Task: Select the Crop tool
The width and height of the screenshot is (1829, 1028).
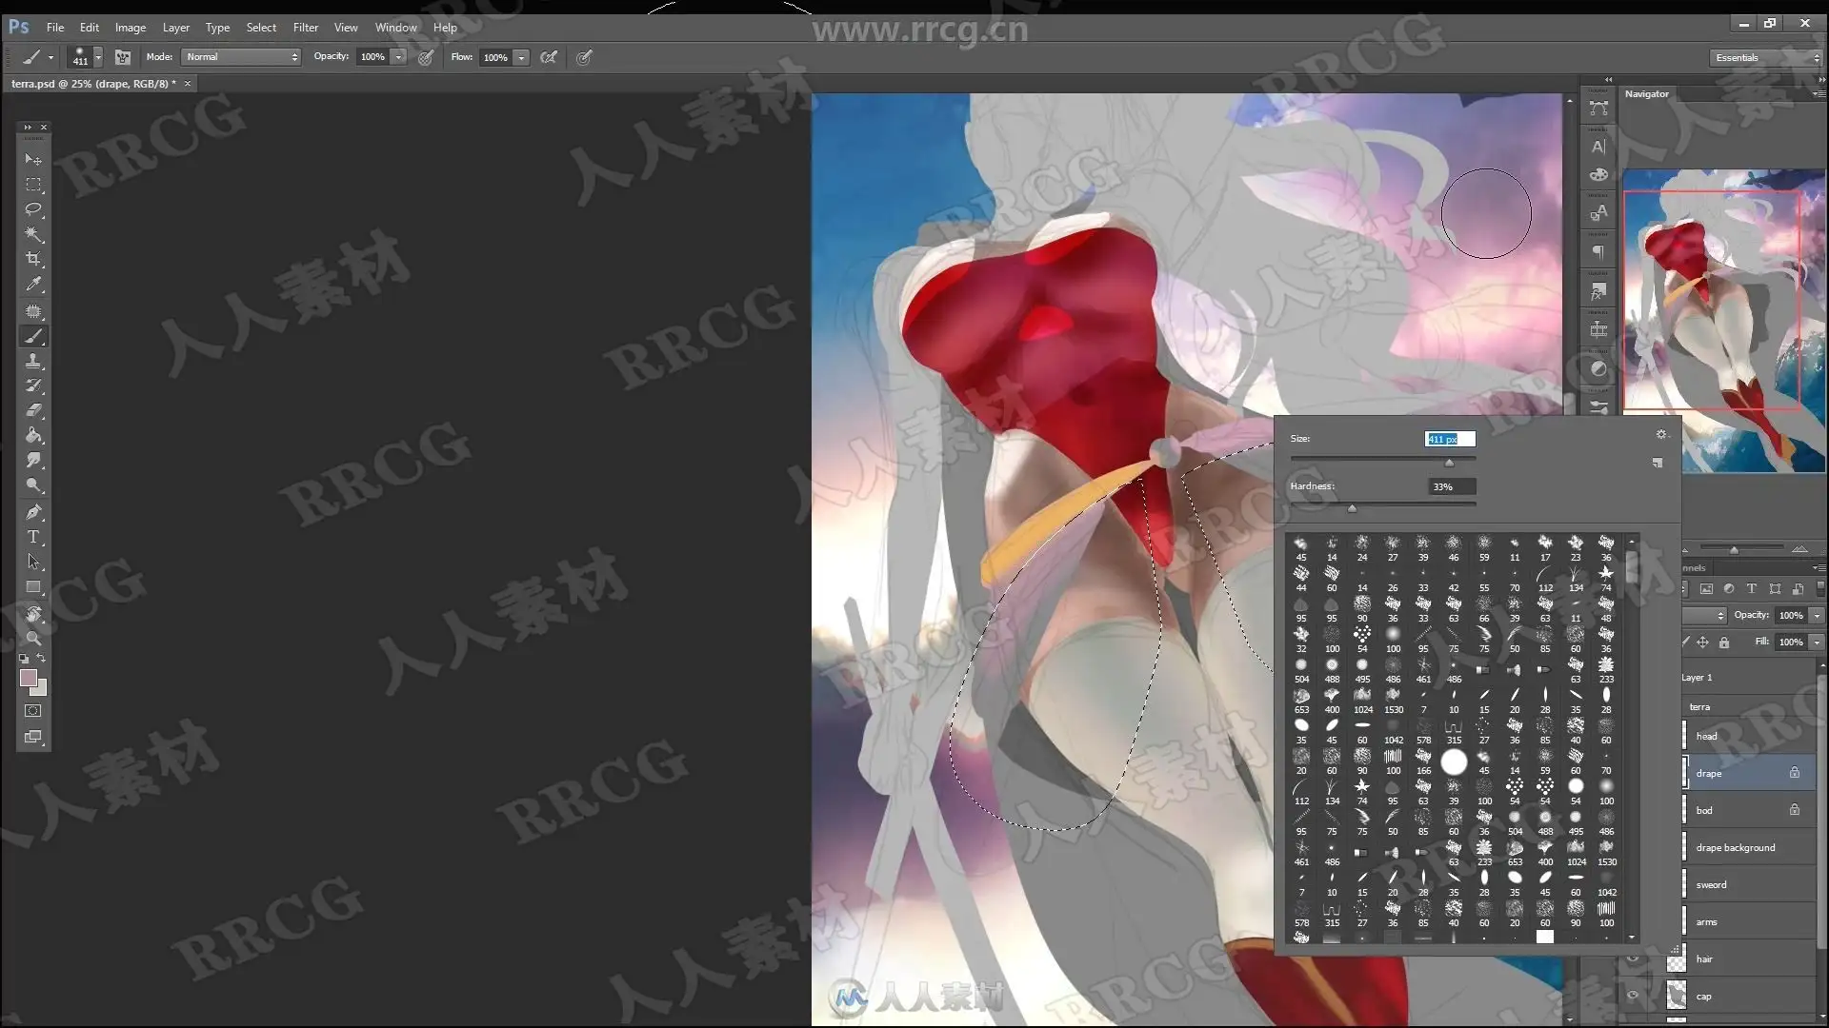Action: [x=33, y=259]
